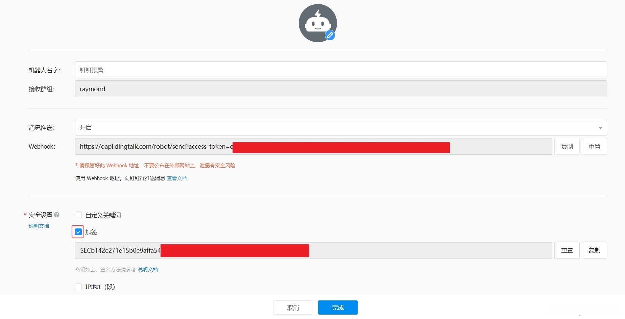Click the 自定义关键词 label text
Viewport: 625px width, 319px height.
(103, 215)
